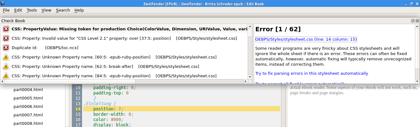This screenshot has height=127, width=420.
Task: Open the File menu
Action: [6, 10]
